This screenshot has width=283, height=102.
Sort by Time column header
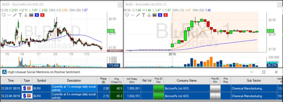(x=11, y=80)
